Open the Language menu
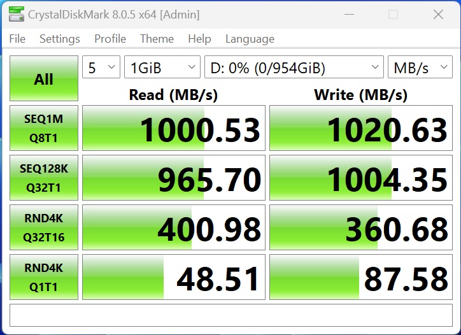Screen dimensions: 461x335 250,39
